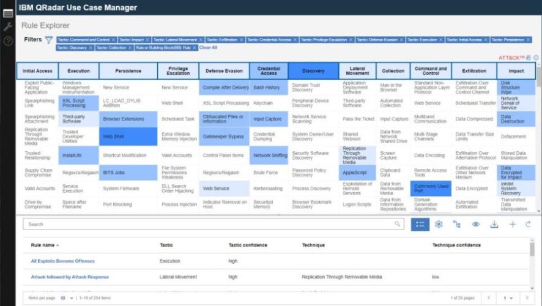
Task: Select the Exfiltration tactic header
Action: pyautogui.click(x=474, y=71)
